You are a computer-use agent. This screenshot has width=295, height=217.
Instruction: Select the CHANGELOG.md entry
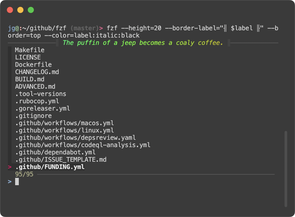(37, 72)
